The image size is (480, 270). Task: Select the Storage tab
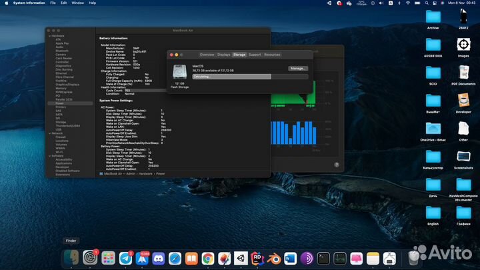[239, 55]
